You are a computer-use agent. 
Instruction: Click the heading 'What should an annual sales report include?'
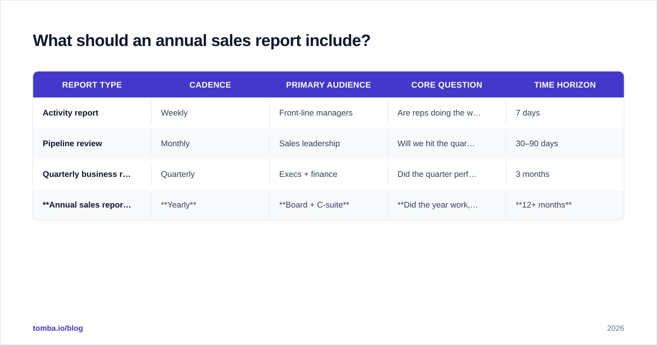coord(201,41)
